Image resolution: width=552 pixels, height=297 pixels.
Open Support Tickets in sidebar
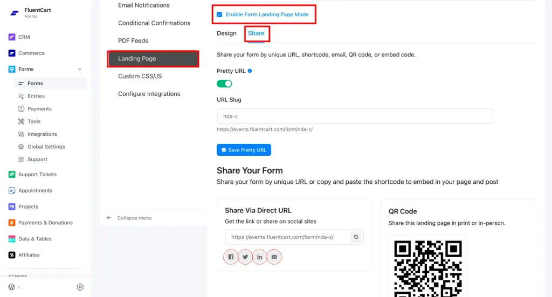click(37, 174)
